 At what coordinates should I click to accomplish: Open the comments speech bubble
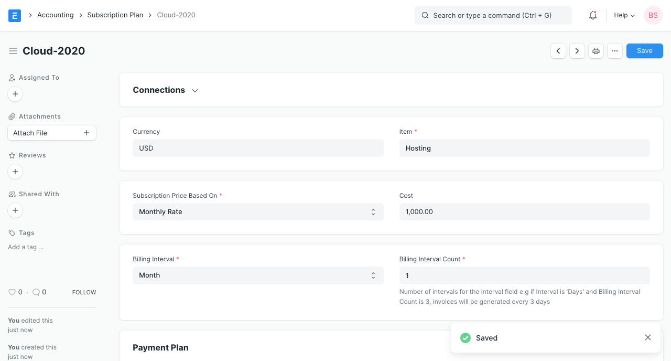[x=36, y=292]
